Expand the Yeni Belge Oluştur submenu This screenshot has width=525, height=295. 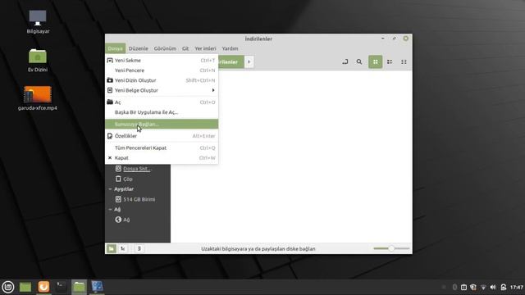(162, 90)
